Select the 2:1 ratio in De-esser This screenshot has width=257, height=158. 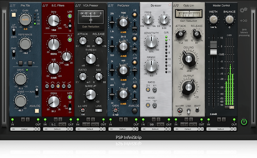(x=148, y=89)
